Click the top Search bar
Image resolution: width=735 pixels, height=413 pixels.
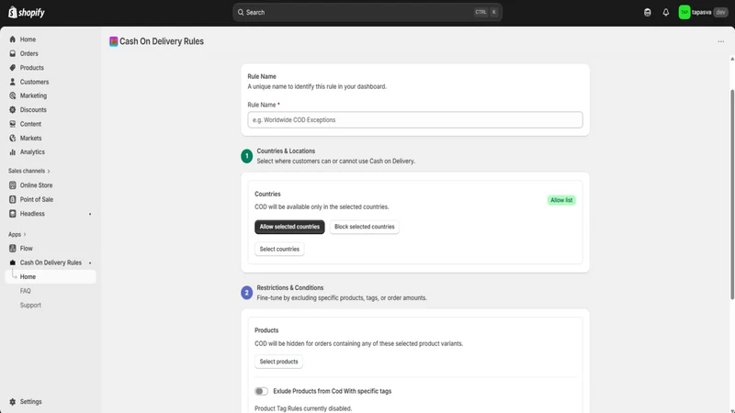click(x=367, y=12)
